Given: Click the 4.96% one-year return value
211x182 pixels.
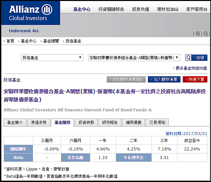Looking at the screenshot, I should [x=103, y=149].
